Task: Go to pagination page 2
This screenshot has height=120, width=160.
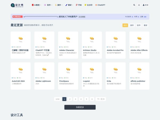Action: click(x=70, y=99)
